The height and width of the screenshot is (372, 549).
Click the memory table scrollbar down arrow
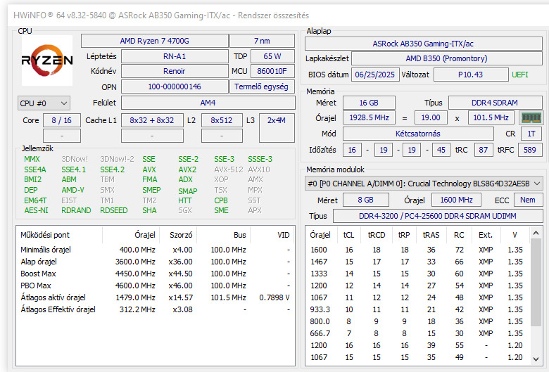pos(536,359)
